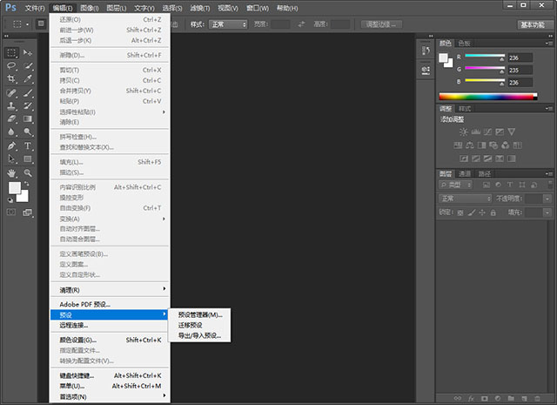Viewport: 557px width, 405px height.
Task: Choose 导出/导入预设... from submenu
Action: click(200, 335)
